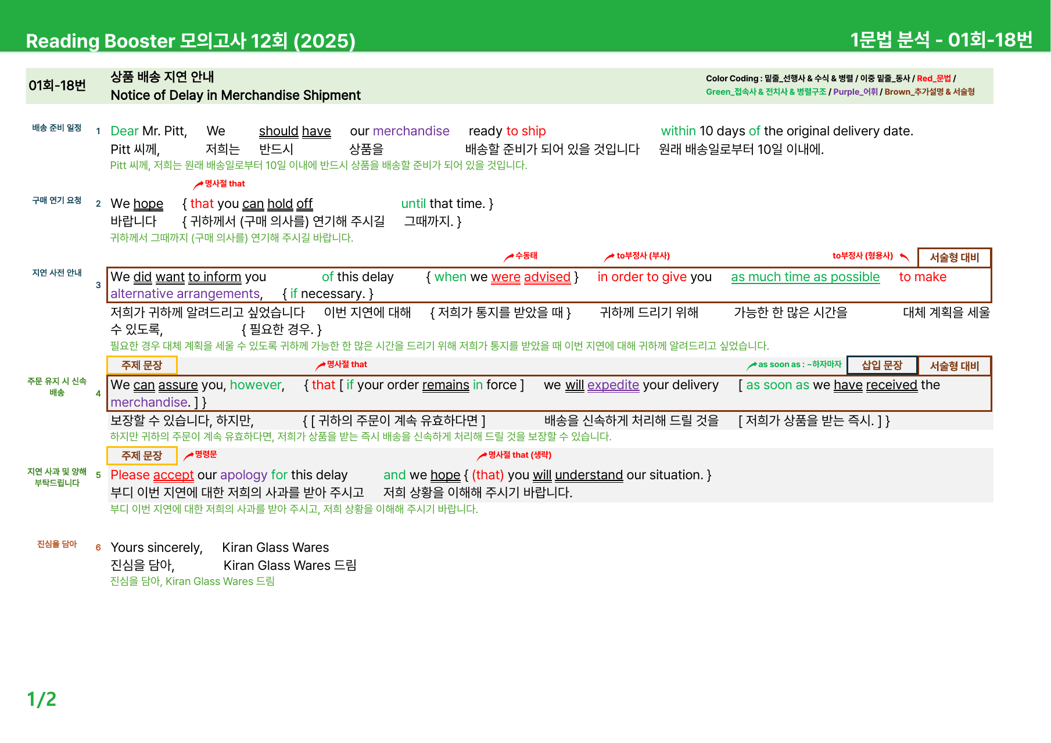Viewport: 1051px width, 743px height.
Task: Click green translation '진심을 담아, Kiran Glass Wares 드림'
Action: [192, 582]
